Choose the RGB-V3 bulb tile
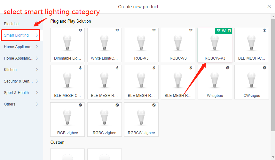The height and width of the screenshot is (160, 275). 141,45
